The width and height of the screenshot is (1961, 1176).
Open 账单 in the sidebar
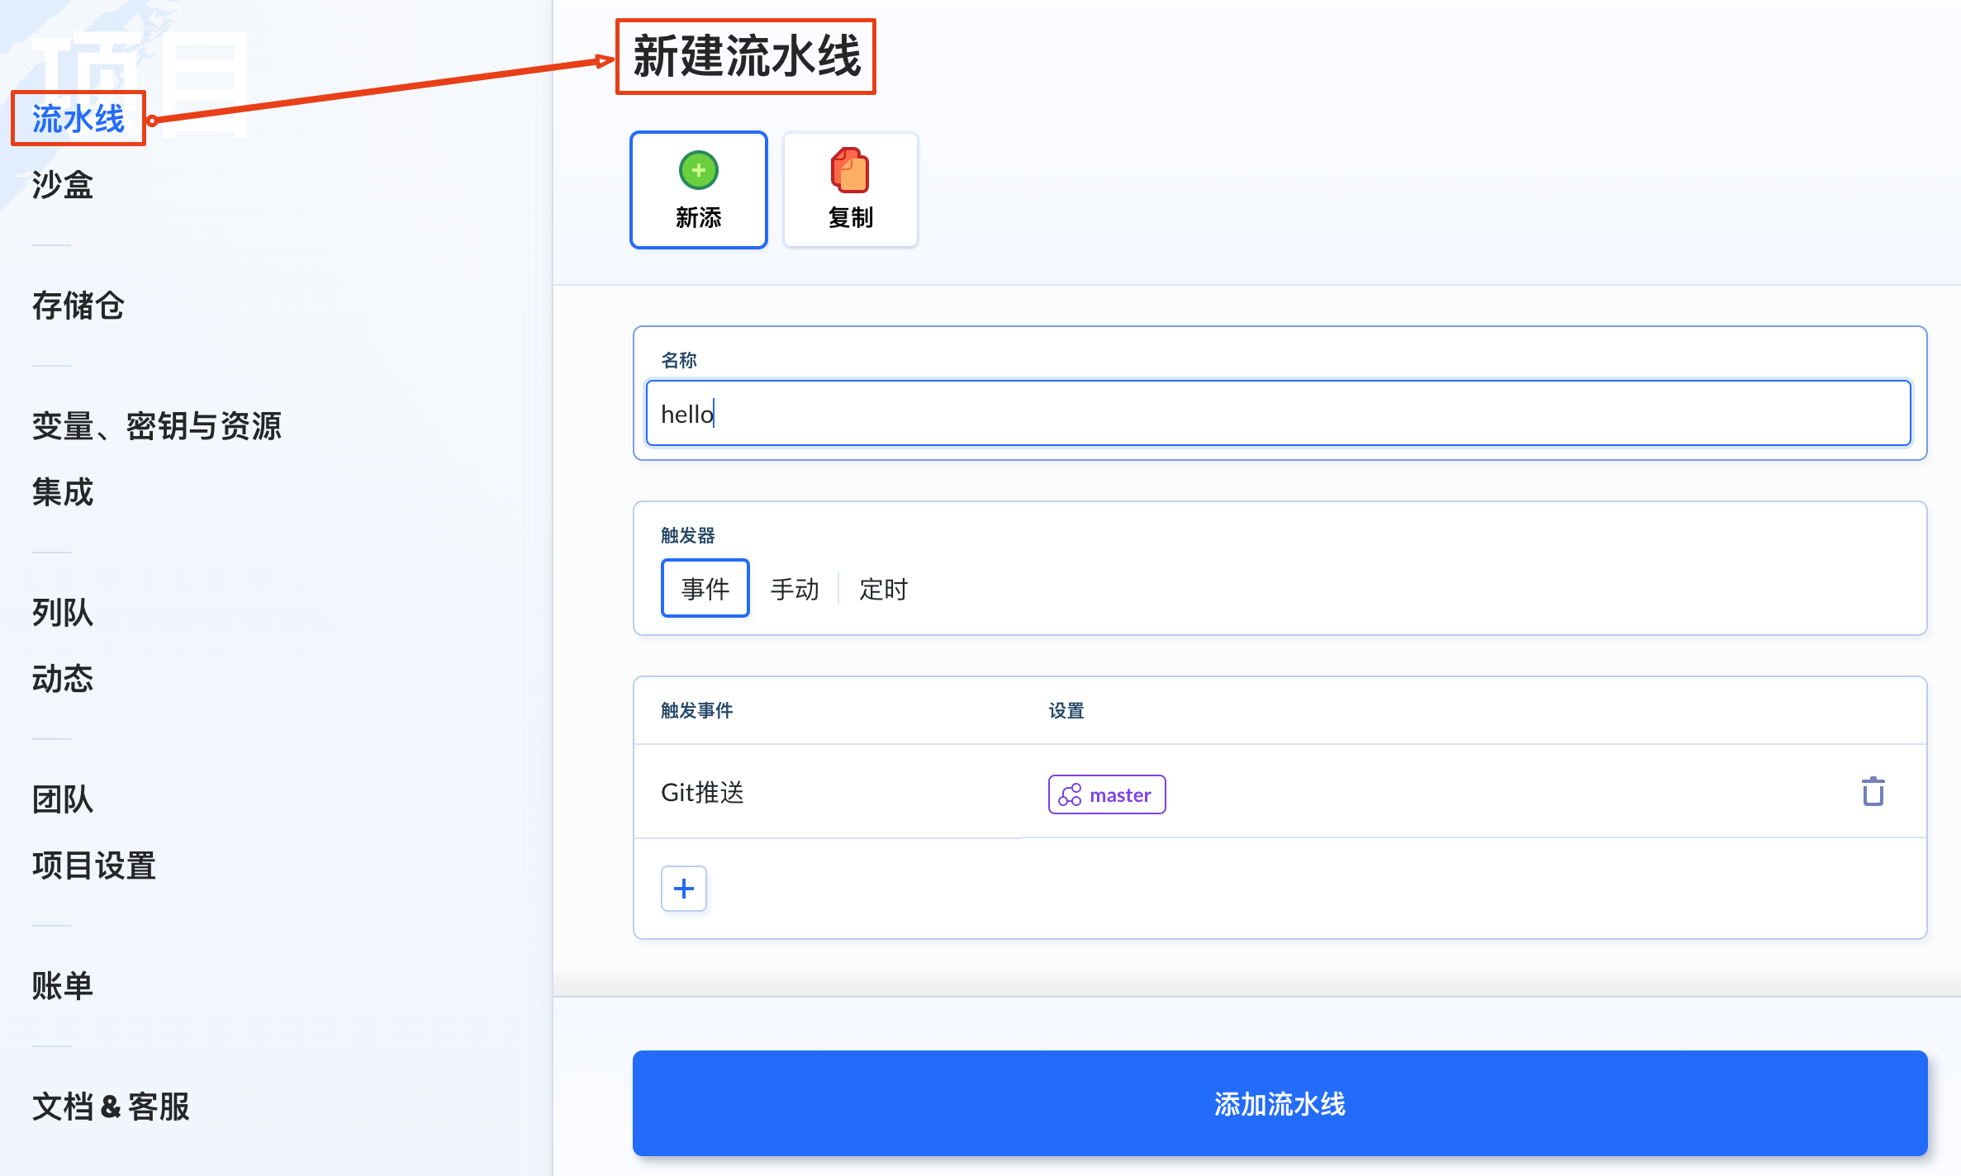click(63, 986)
